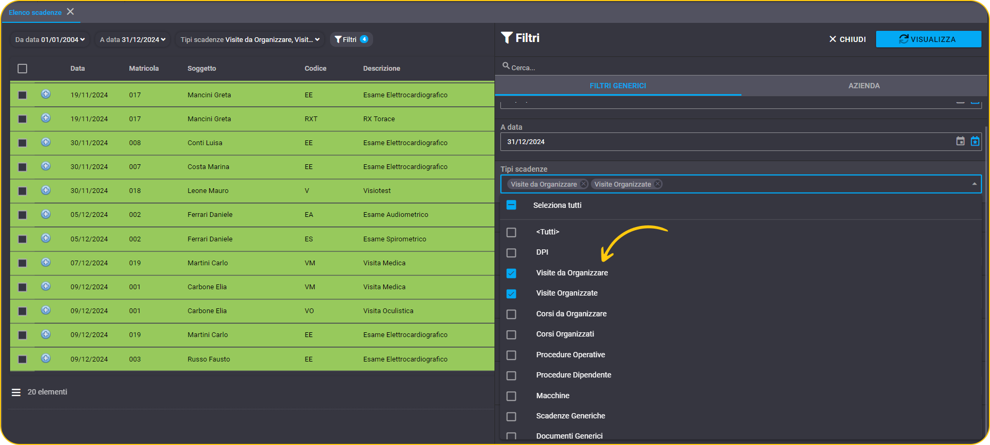Collapse the Tipi scadenze combo box arrow
This screenshot has height=445, width=990.
click(974, 184)
